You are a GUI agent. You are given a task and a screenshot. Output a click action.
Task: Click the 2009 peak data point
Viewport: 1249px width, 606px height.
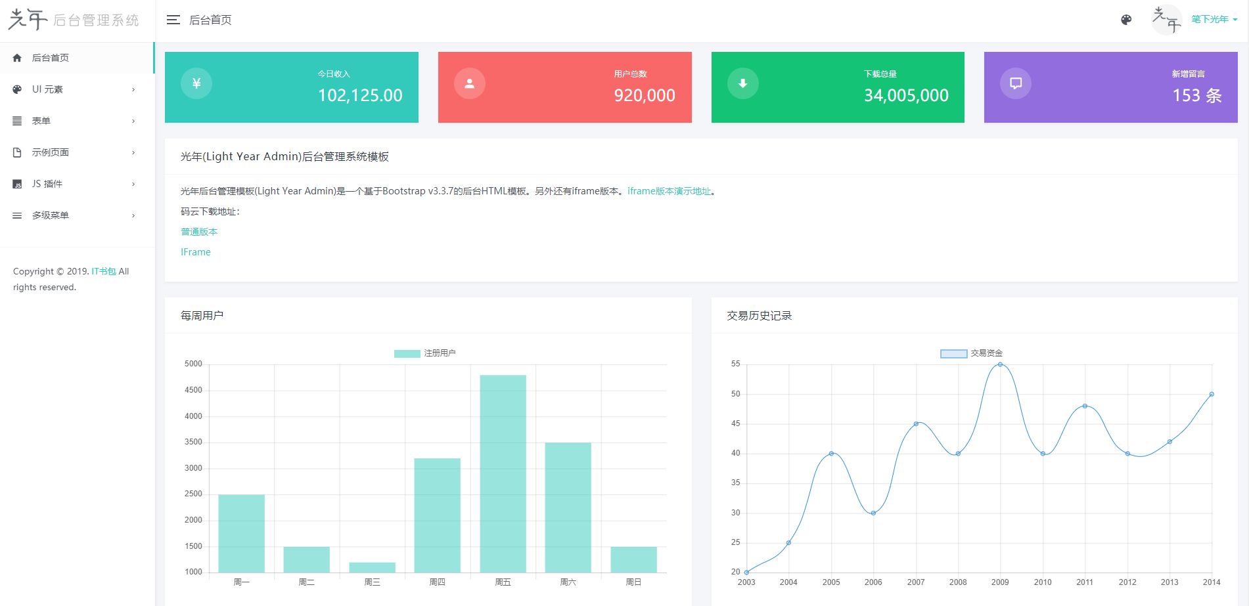1000,364
